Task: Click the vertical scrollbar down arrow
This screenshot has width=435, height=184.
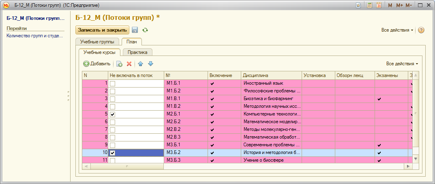Action: tap(416, 159)
